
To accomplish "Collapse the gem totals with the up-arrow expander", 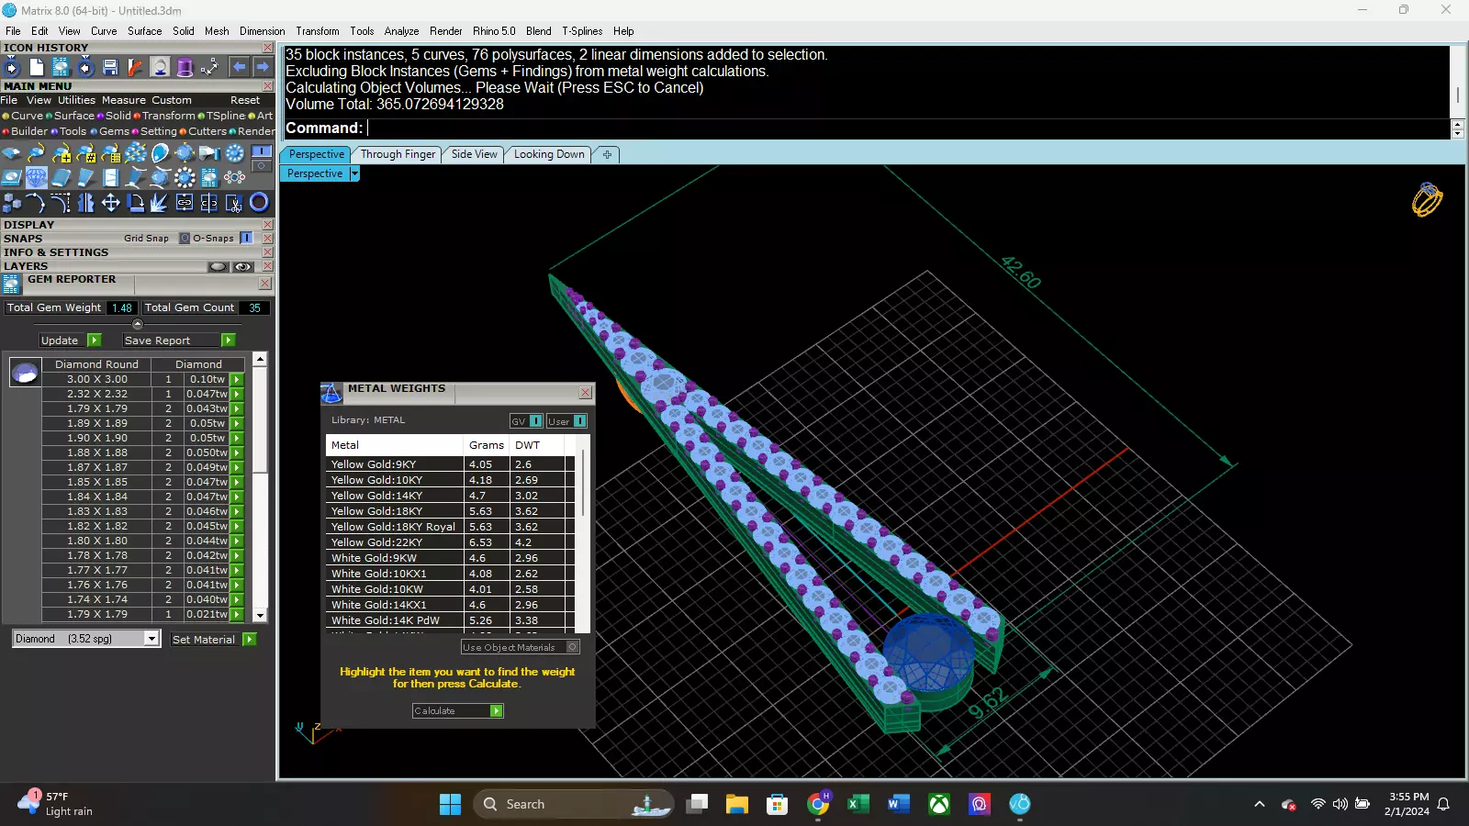I will pos(138,324).
